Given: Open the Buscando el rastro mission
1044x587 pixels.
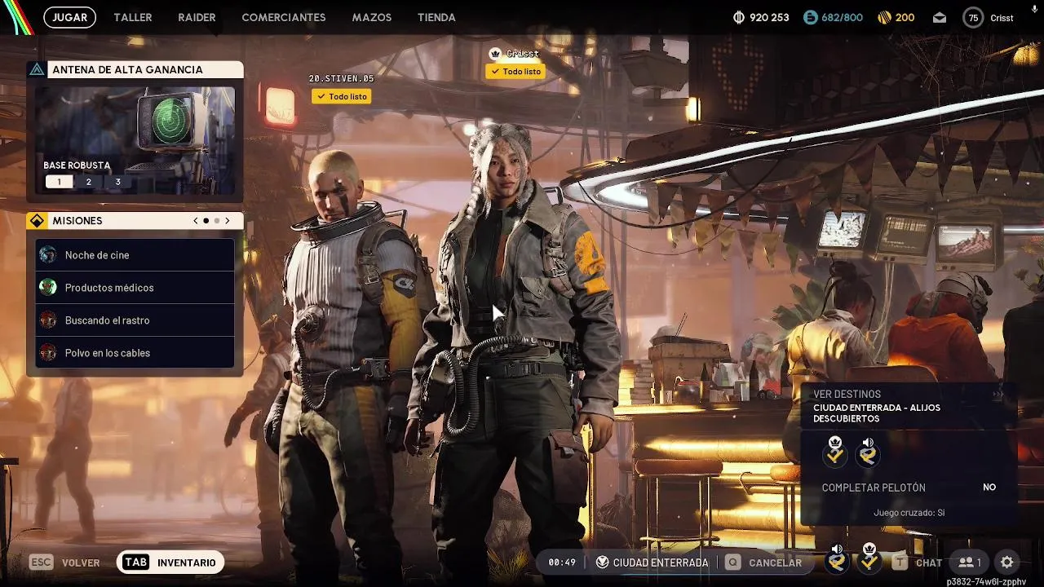Looking at the screenshot, I should pos(135,320).
